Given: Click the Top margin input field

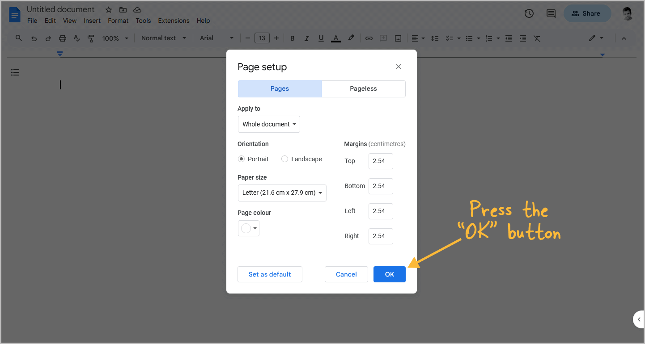Looking at the screenshot, I should tap(380, 161).
